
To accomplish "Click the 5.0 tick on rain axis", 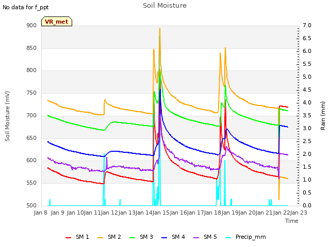I will click(x=307, y=77).
